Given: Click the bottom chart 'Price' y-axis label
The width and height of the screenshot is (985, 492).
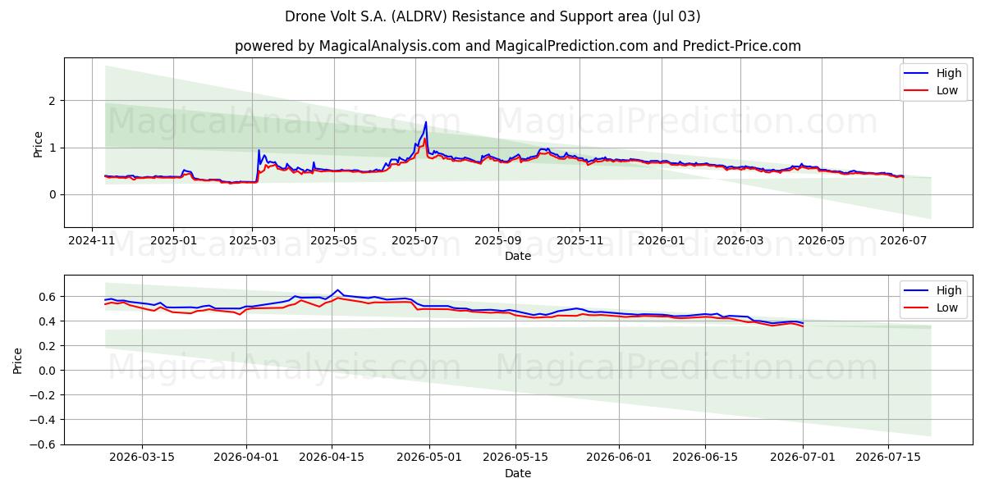Looking at the screenshot, I should (18, 360).
